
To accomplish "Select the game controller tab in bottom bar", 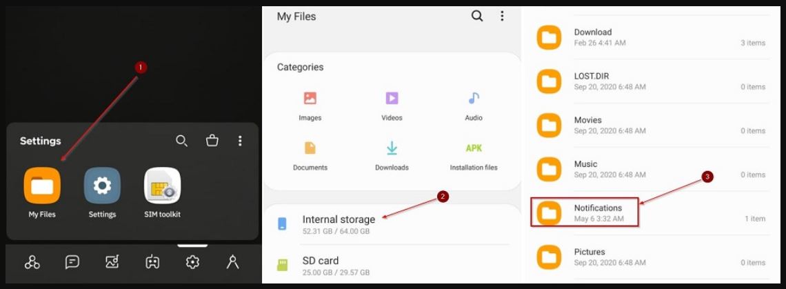I will click(152, 261).
